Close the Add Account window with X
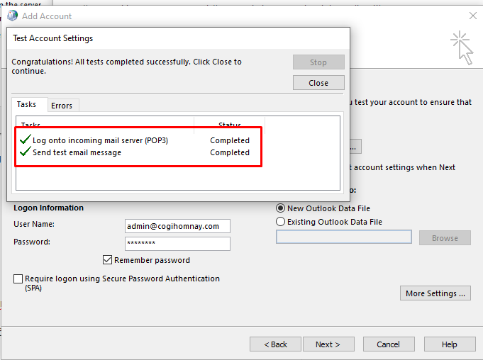The height and width of the screenshot is (360, 483). [473, 16]
